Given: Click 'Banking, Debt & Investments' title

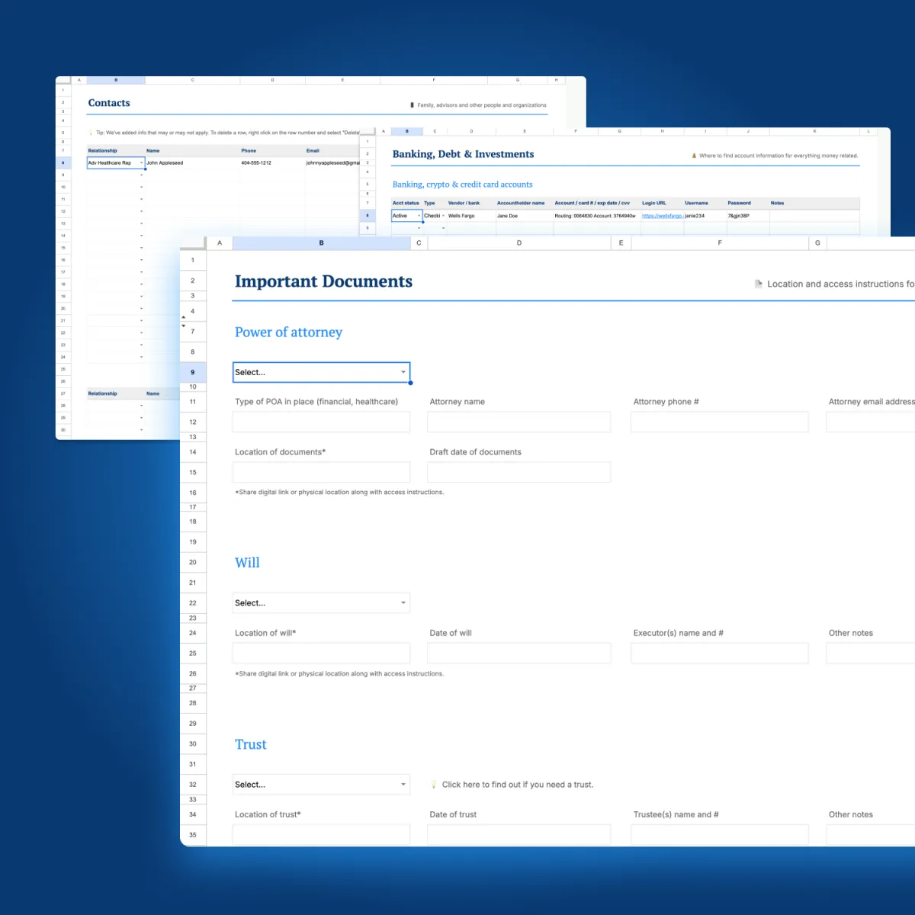Looking at the screenshot, I should coord(463,154).
